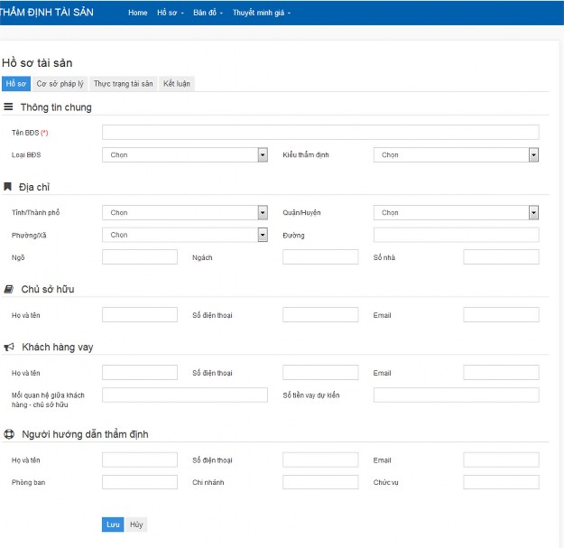Go to the Kết luận tab

[x=177, y=84]
